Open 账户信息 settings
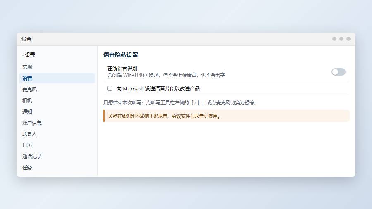 [57, 123]
